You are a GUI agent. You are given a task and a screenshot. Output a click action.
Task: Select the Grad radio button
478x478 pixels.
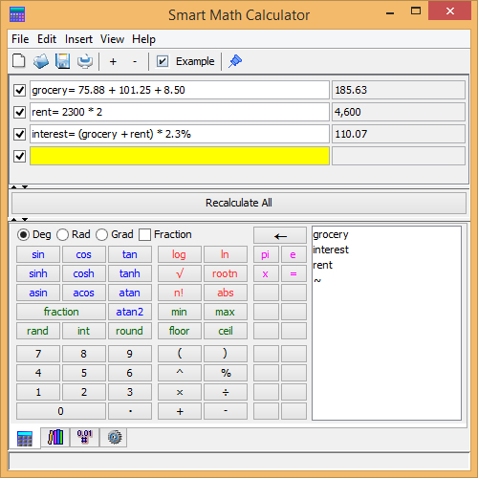pyautogui.click(x=101, y=235)
